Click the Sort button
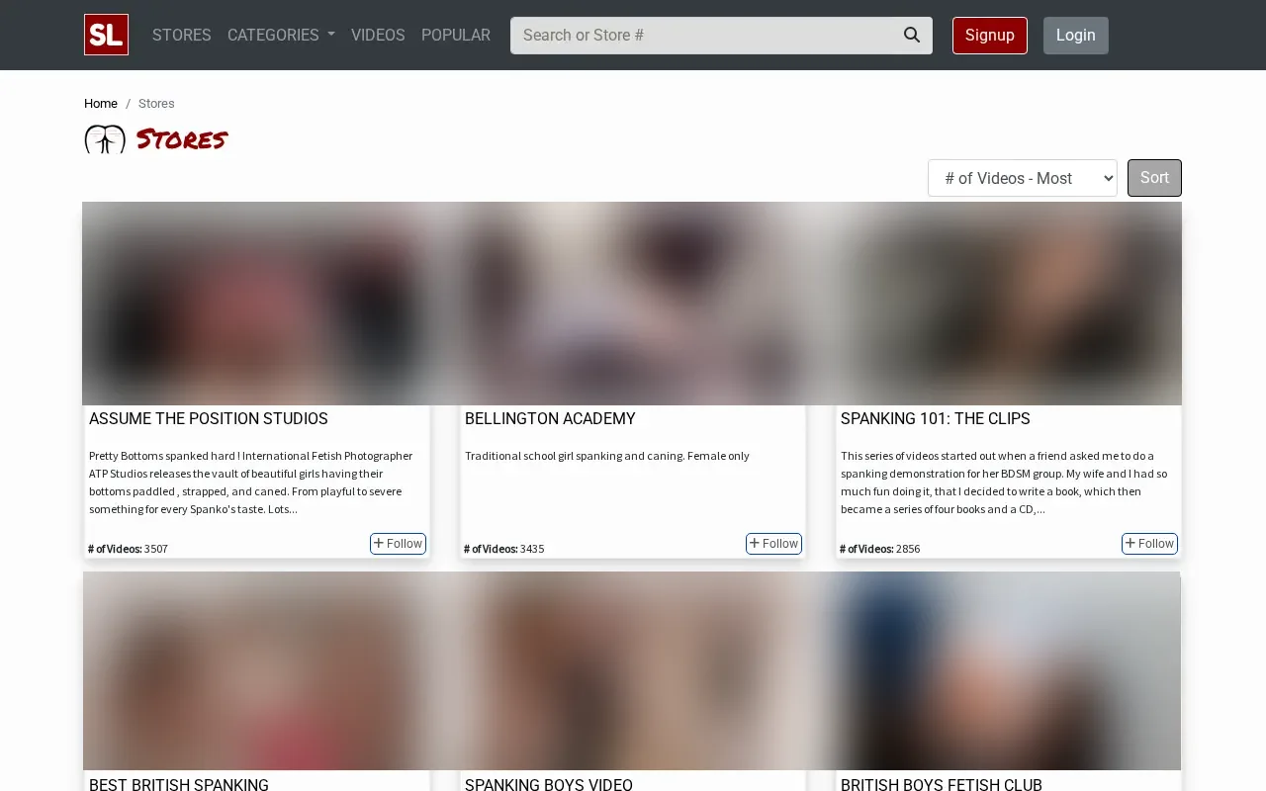This screenshot has width=1266, height=791. (1154, 178)
